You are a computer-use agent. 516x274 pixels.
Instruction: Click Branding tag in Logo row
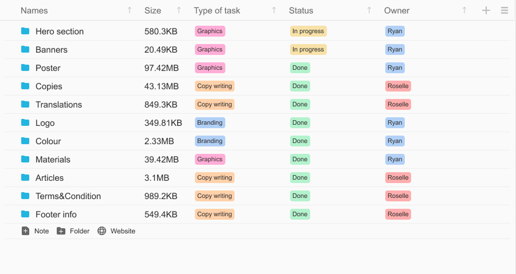210,123
